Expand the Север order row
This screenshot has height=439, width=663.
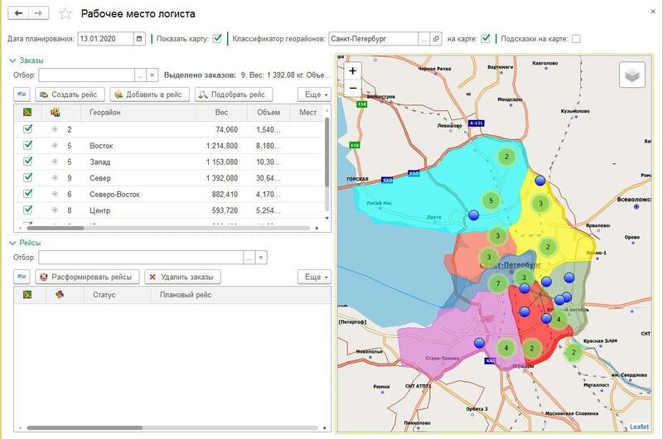55,178
